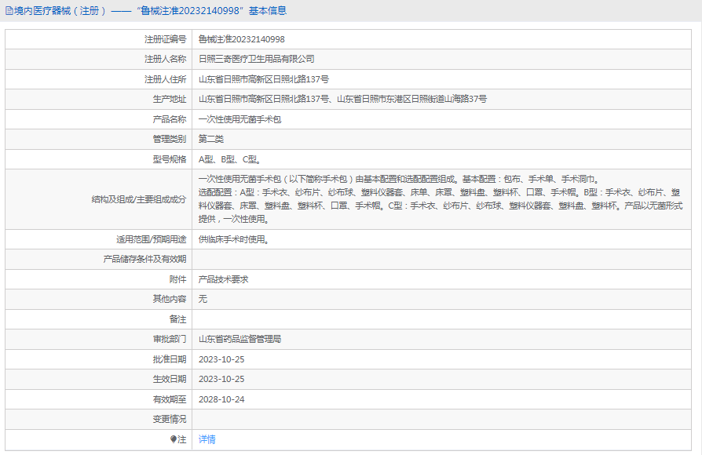Click the product name 一次性使用无菌手术包
The height and width of the screenshot is (455, 702).
click(239, 119)
